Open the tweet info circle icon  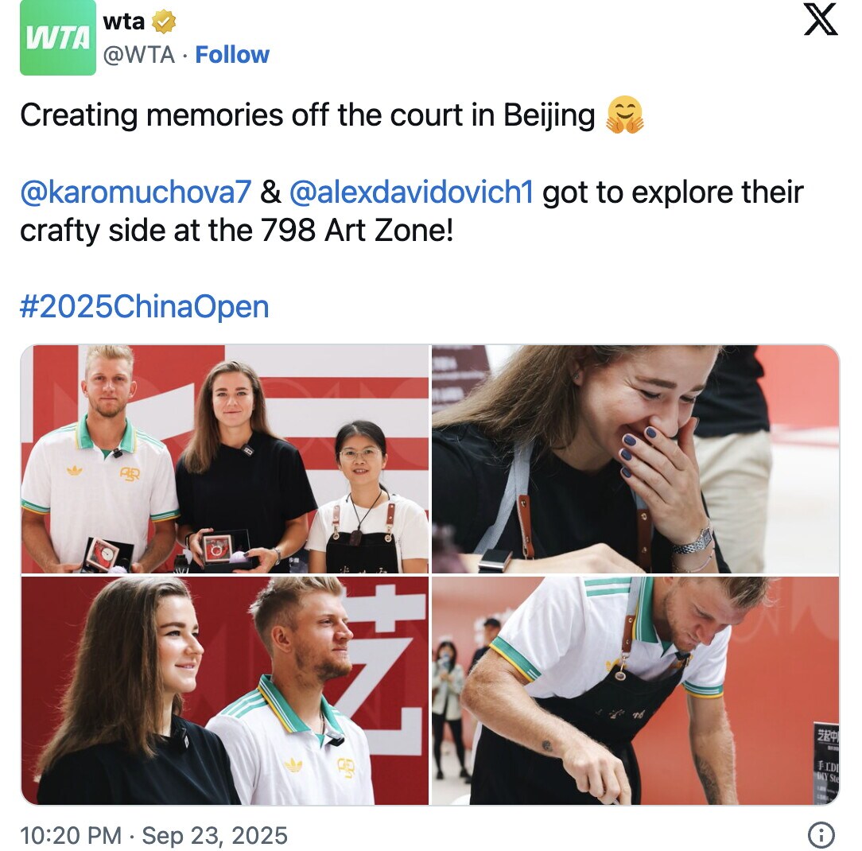pos(821,835)
